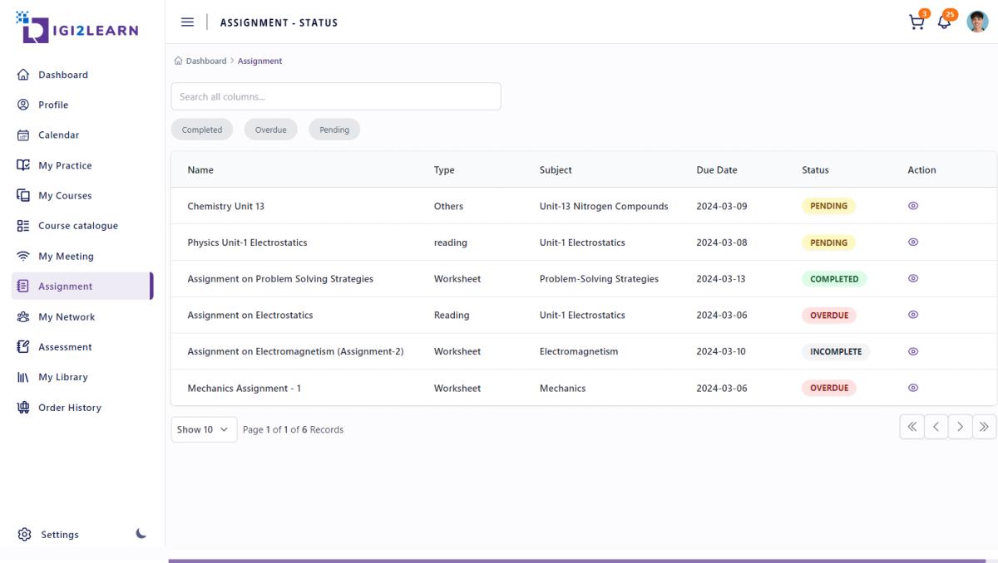
Task: Click the notifications bell icon
Action: [x=944, y=22]
